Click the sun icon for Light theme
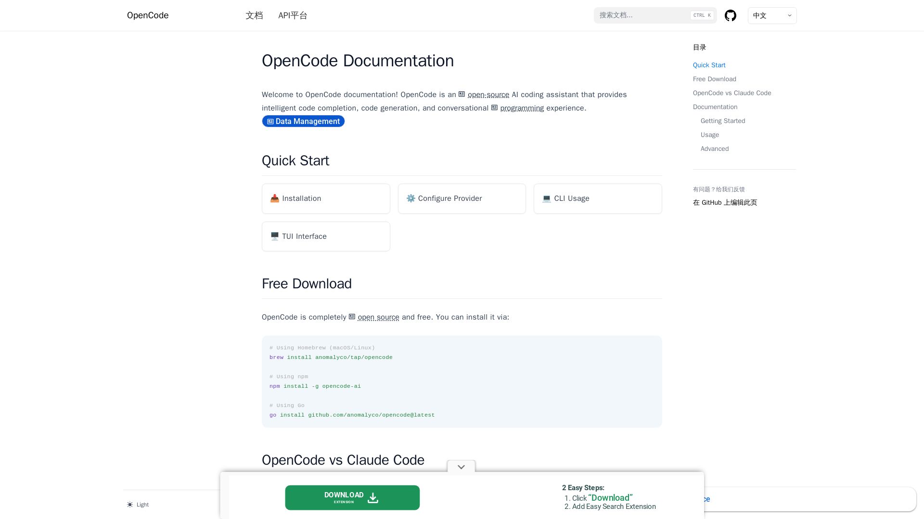The image size is (924, 519). tap(130, 505)
